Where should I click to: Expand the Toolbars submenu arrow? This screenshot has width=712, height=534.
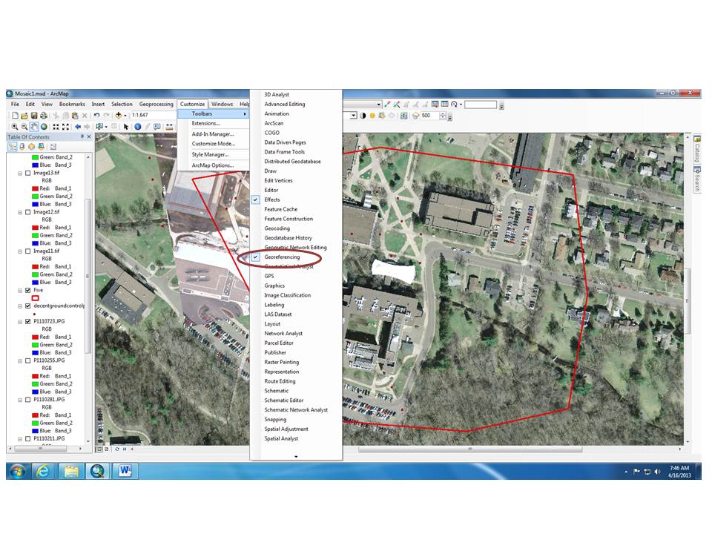245,114
